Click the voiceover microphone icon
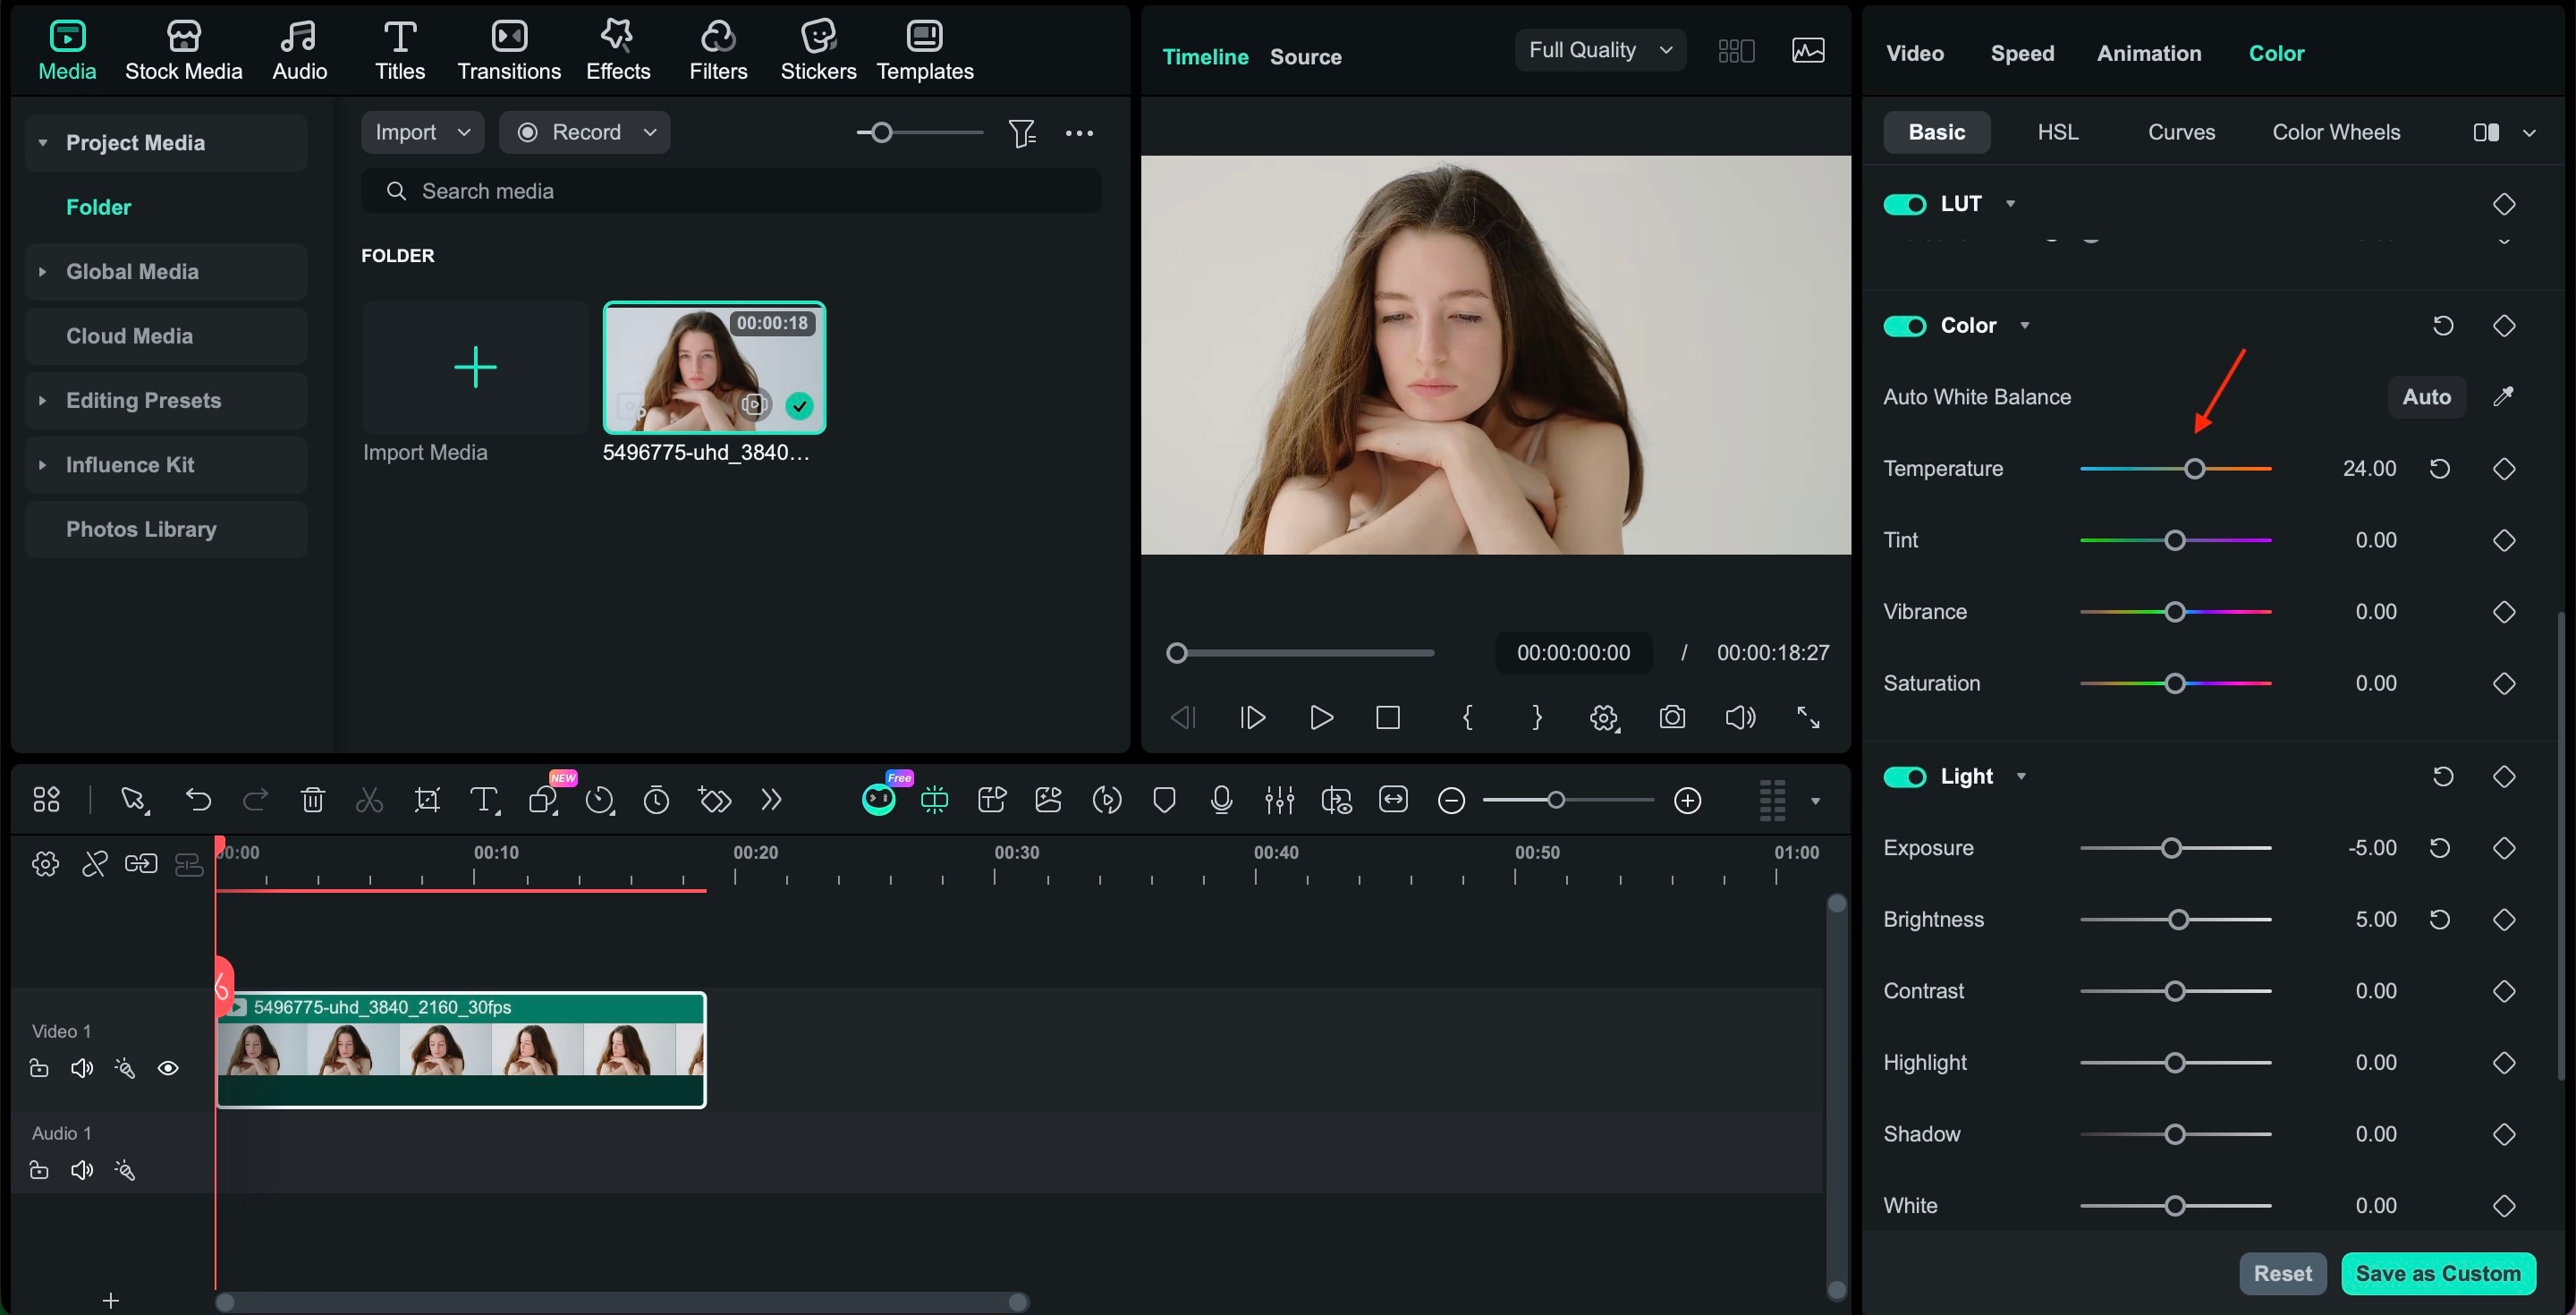2576x1315 pixels. [x=1221, y=800]
